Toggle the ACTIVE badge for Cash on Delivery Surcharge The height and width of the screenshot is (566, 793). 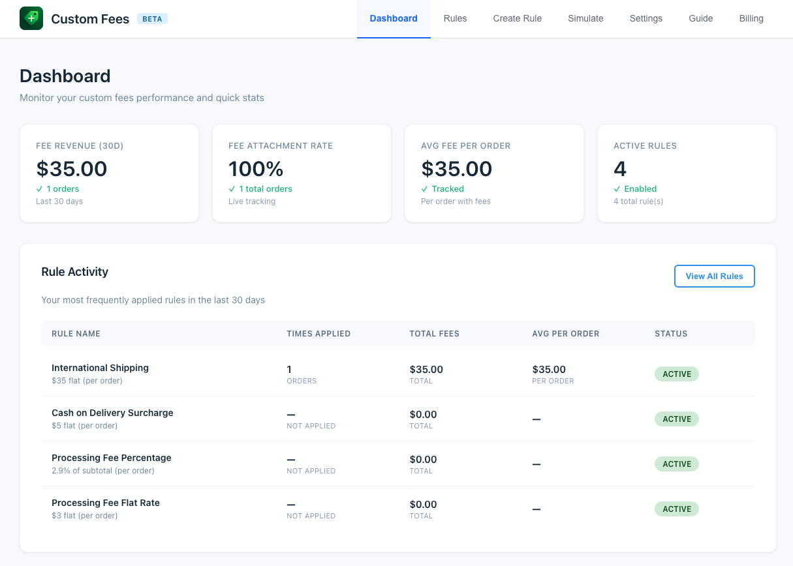(676, 419)
